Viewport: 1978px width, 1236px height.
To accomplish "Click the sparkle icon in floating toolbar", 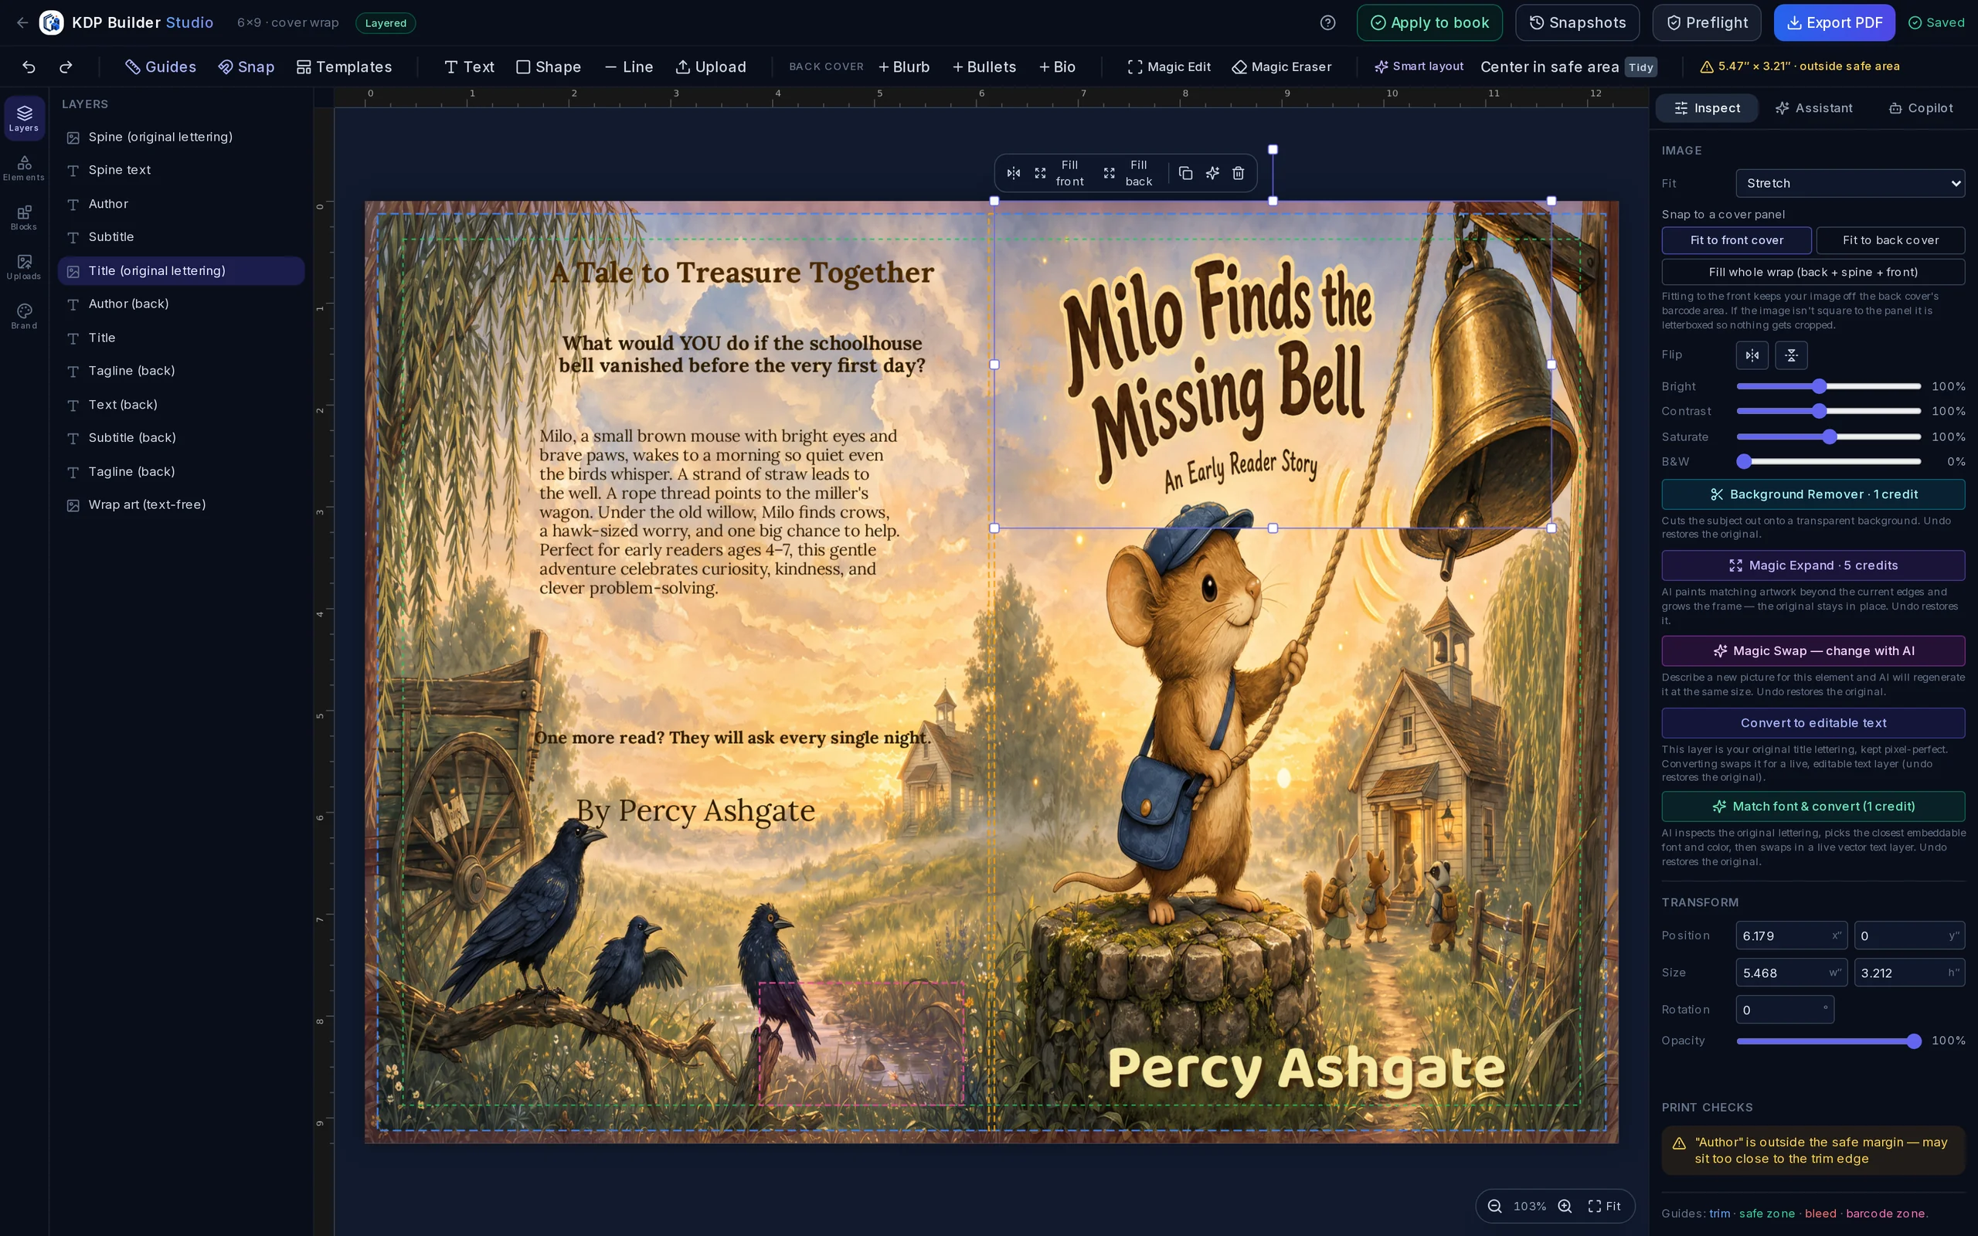I will tap(1212, 173).
